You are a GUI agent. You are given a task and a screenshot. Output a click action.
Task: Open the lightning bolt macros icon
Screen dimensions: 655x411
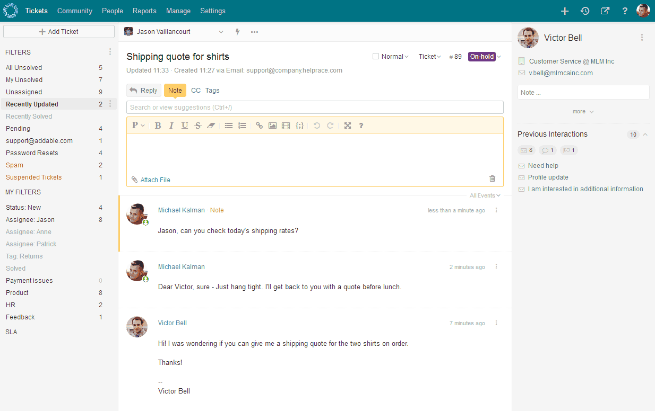point(237,32)
